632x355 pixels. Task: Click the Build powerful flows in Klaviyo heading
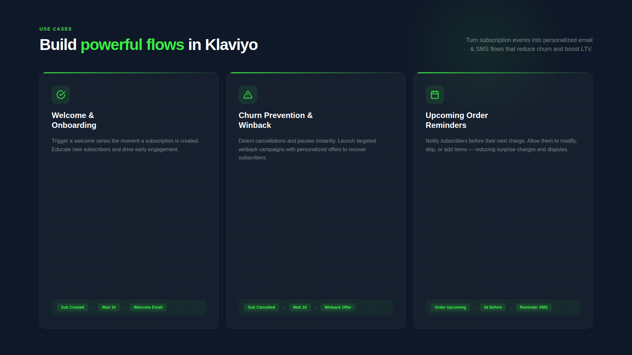point(148,45)
